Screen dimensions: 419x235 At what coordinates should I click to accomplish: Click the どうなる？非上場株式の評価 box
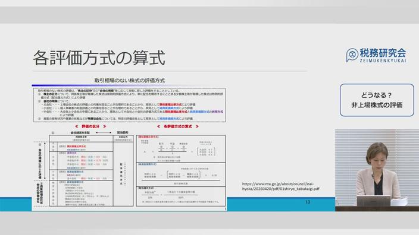(377, 100)
